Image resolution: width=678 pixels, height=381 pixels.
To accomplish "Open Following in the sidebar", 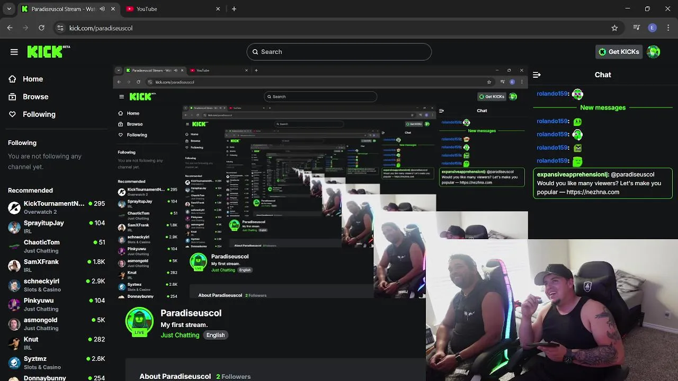I will pyautogui.click(x=39, y=114).
